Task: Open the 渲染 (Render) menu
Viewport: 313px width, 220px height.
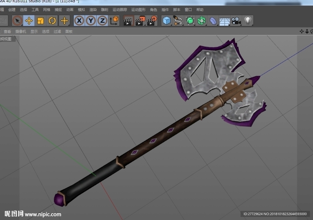Action: pos(93,9)
